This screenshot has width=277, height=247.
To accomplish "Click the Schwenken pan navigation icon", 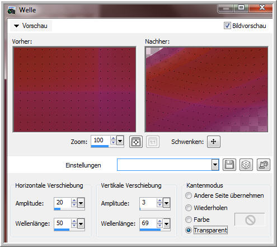I will point(214,142).
